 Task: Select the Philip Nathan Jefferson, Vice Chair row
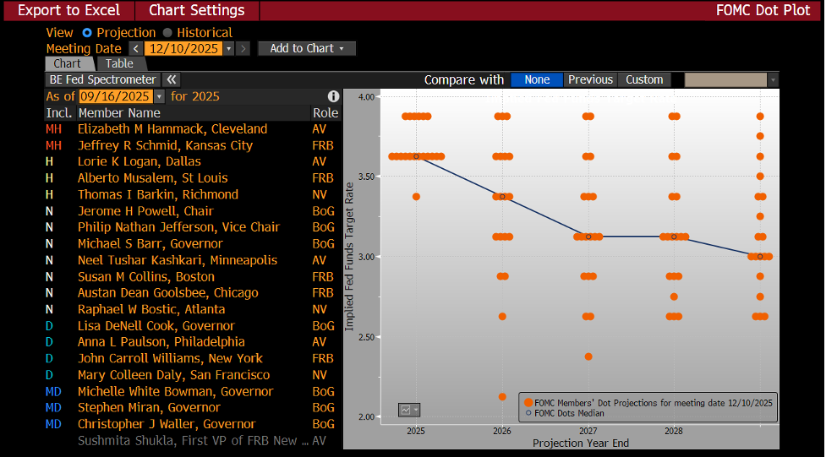[193, 227]
